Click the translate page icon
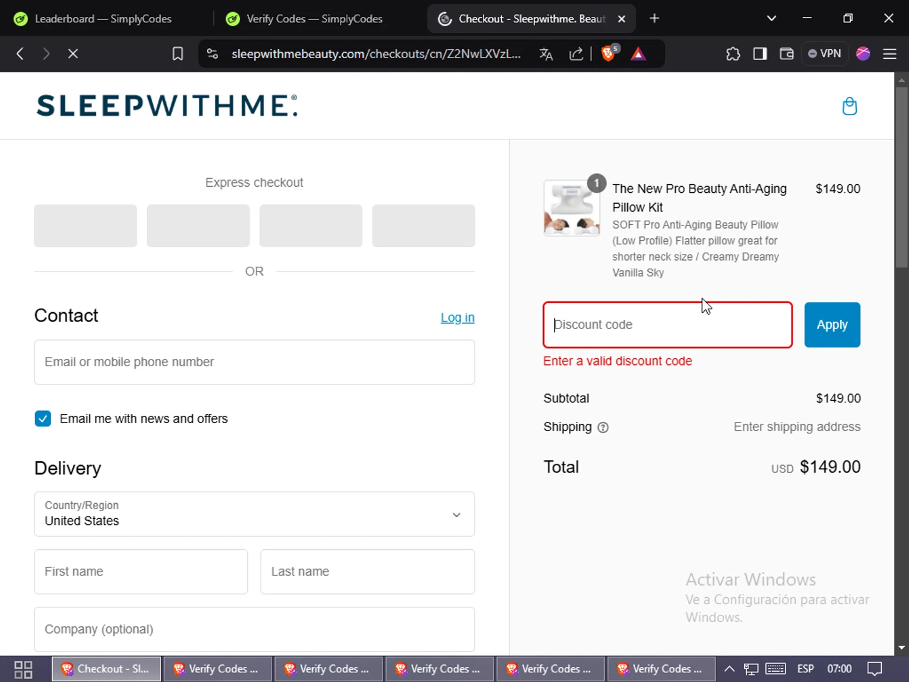Image resolution: width=909 pixels, height=682 pixels. point(546,54)
